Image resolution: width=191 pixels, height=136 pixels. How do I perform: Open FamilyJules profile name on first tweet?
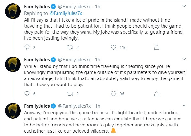pos(37,7)
